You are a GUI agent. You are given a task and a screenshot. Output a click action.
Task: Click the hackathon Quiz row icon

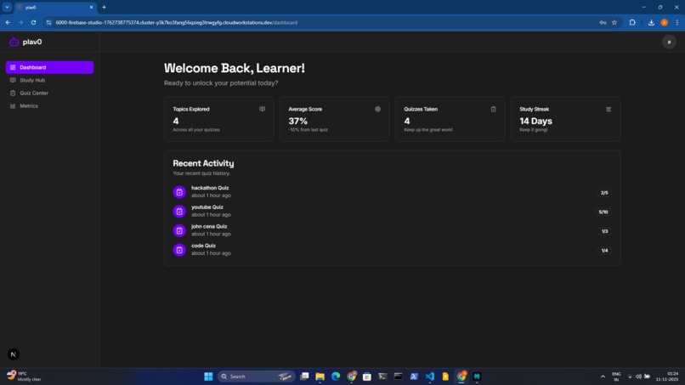pyautogui.click(x=179, y=192)
